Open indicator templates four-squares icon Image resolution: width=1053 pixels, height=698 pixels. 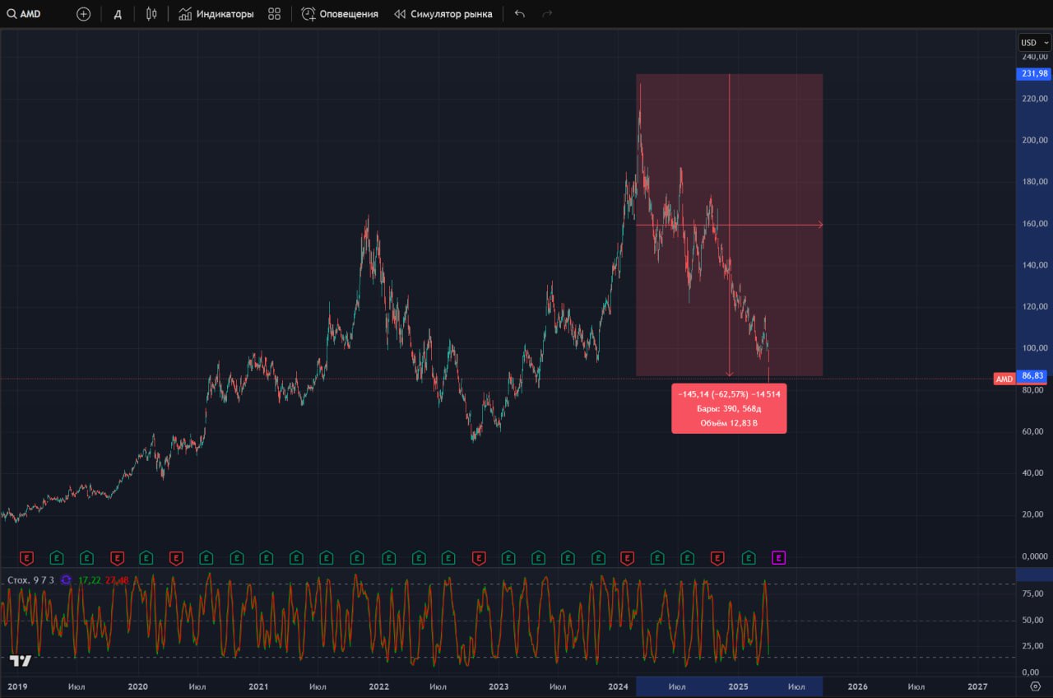275,14
